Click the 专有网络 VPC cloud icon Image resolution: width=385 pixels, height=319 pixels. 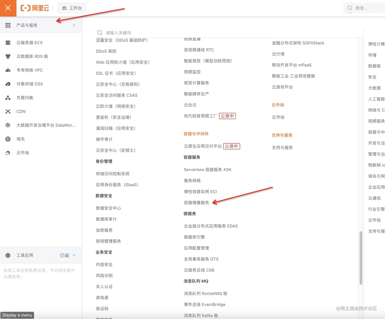pyautogui.click(x=8, y=70)
